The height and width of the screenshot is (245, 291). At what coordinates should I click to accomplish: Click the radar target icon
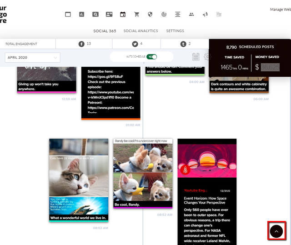tap(164, 14)
